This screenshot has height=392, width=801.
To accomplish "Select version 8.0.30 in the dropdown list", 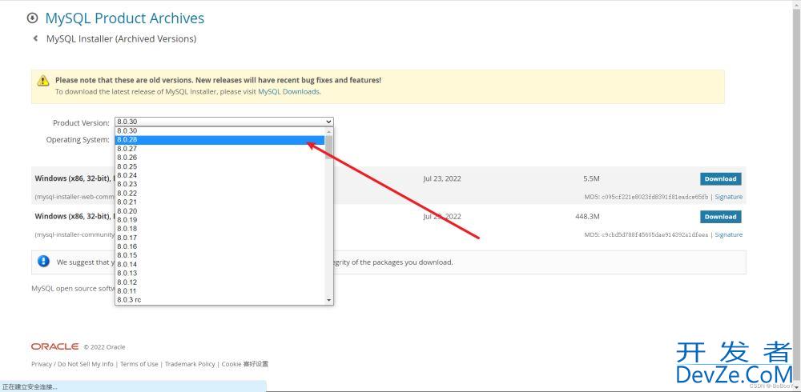I will [x=219, y=130].
